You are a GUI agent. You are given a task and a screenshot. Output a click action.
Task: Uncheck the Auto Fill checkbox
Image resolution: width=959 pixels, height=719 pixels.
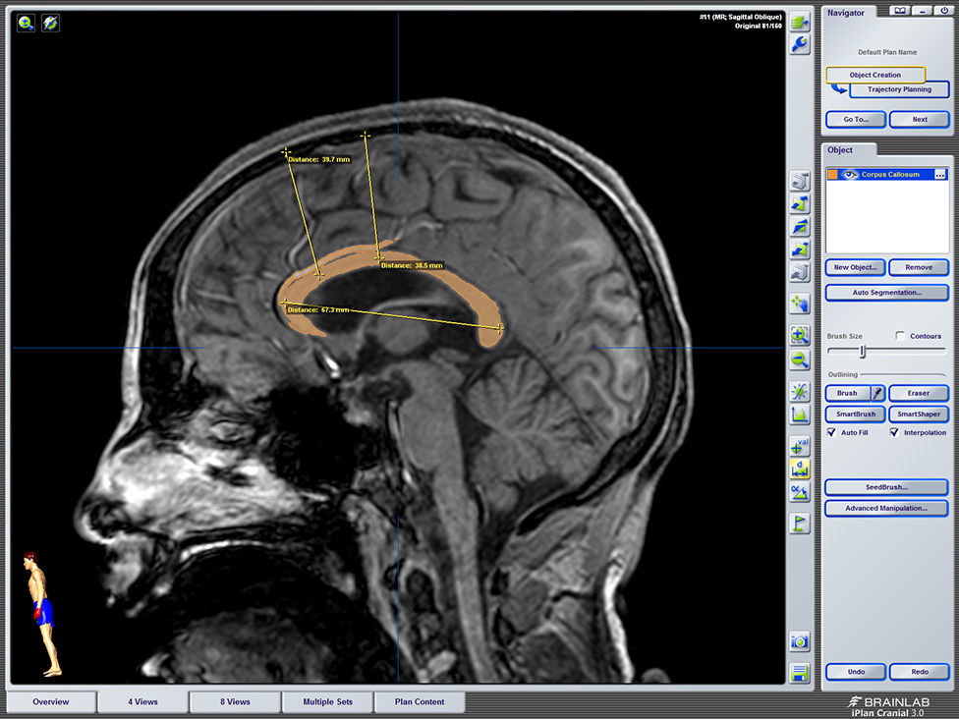point(831,432)
